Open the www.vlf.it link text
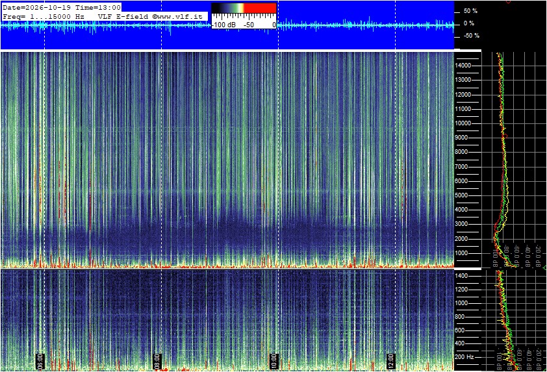Image resolution: width=547 pixels, height=372 pixels. 180,16
